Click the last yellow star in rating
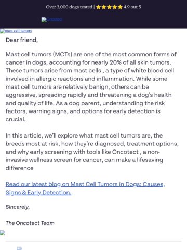 tap(120, 7)
